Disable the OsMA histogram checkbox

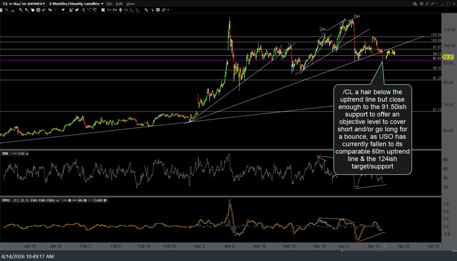pyautogui.click(x=105, y=200)
